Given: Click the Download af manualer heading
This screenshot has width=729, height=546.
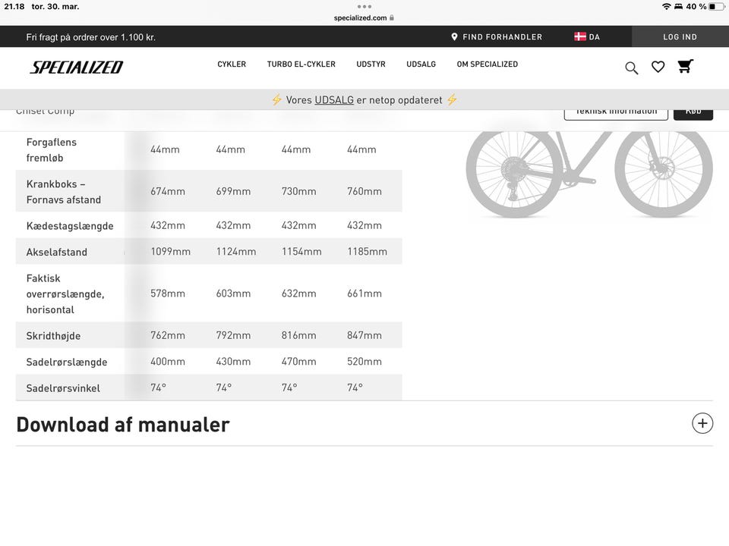Looking at the screenshot, I should 123,425.
